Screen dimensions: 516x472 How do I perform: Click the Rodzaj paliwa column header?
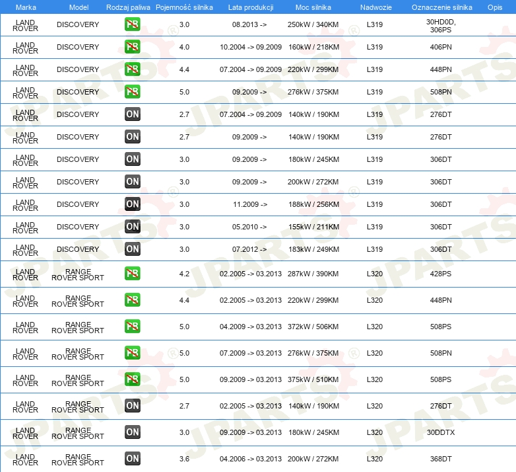(128, 7)
